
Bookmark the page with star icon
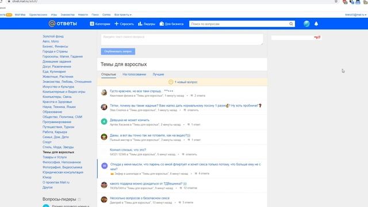(336, 1)
